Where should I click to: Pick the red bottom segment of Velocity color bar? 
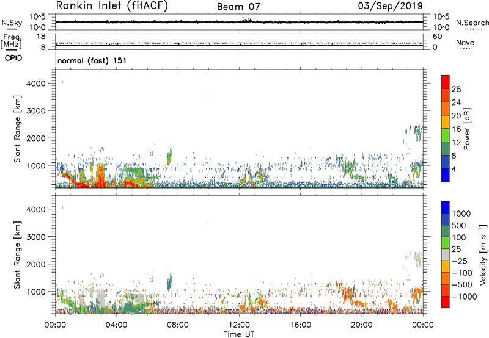[446, 302]
